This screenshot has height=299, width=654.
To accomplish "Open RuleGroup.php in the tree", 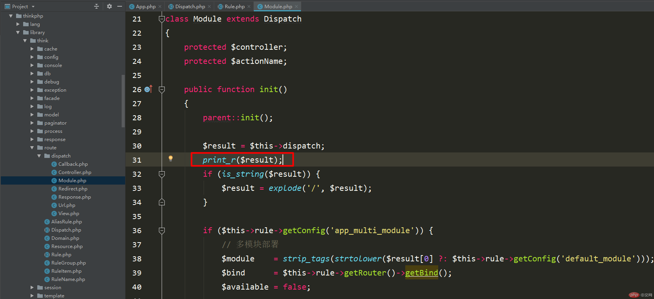I will click(68, 263).
